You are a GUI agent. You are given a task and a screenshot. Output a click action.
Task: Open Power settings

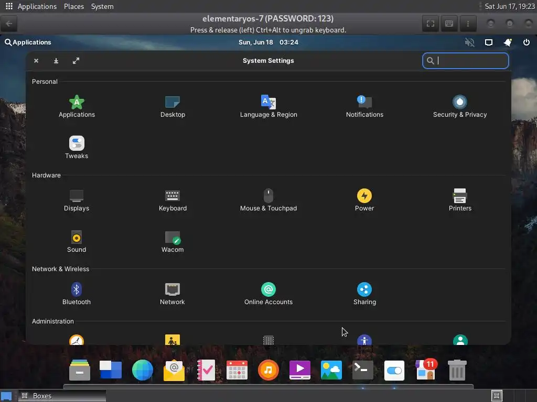[364, 200]
